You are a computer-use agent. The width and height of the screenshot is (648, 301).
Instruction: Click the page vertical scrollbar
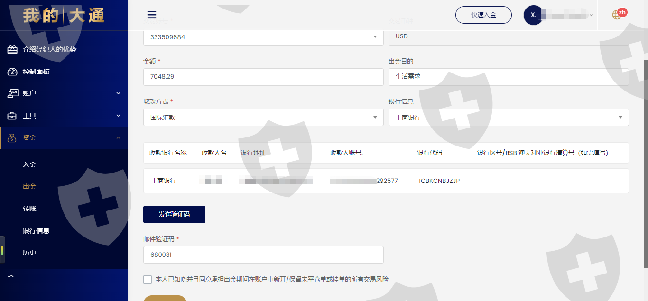645,161
